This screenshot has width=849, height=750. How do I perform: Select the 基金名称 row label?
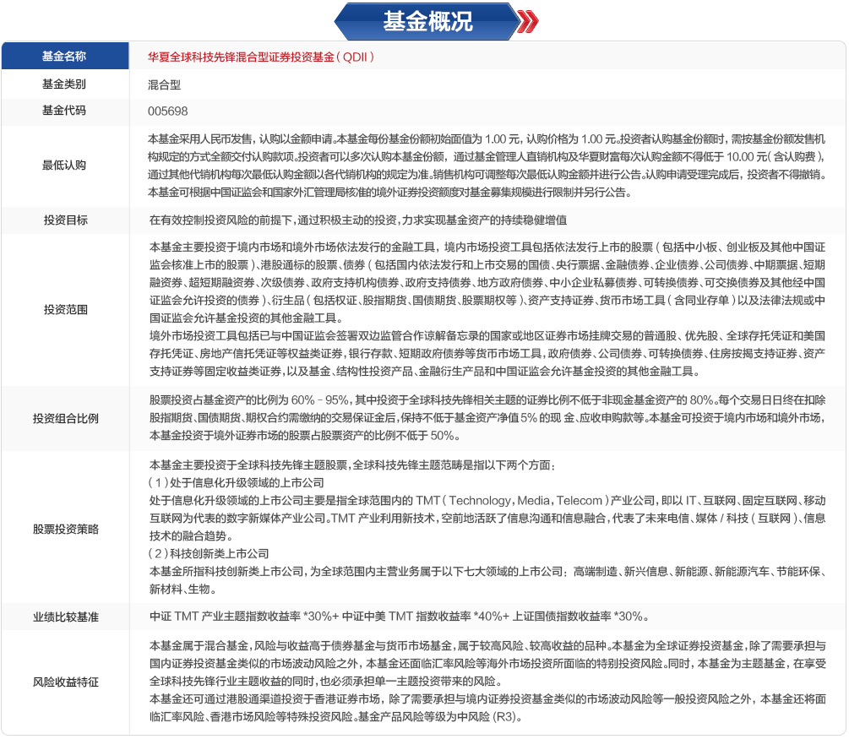pos(64,57)
